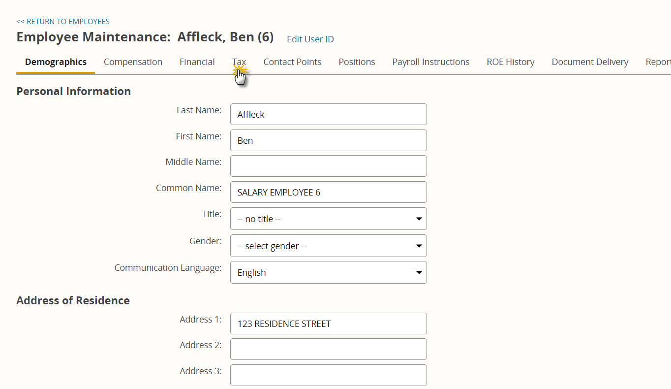Screen dimensions: 671x389
Task: Click into the Last Name field
Action: (328, 114)
